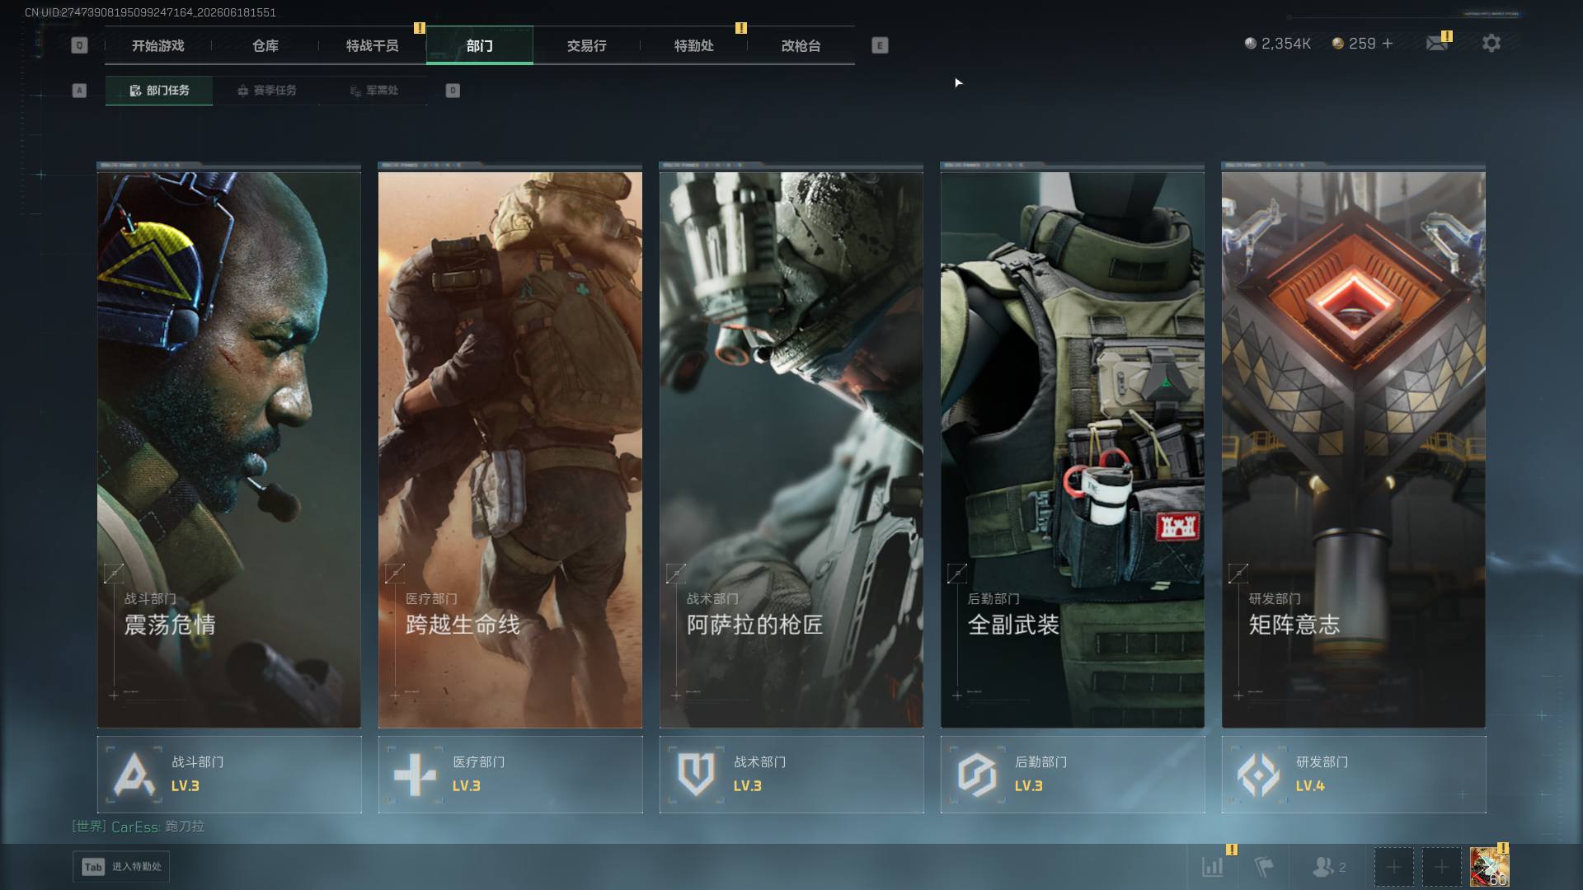The height and width of the screenshot is (890, 1583).
Task: Click the expand icon on 矩阵意志 card
Action: 1238,573
